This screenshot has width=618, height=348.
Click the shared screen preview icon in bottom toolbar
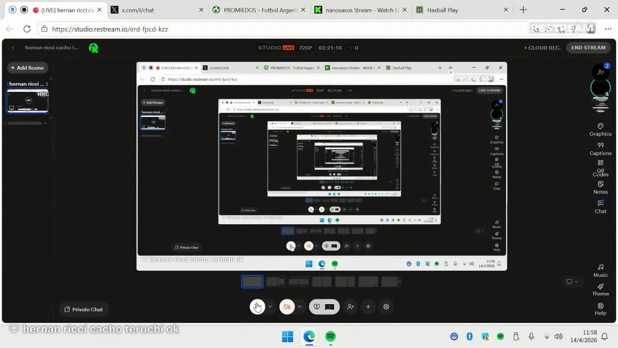point(330,307)
